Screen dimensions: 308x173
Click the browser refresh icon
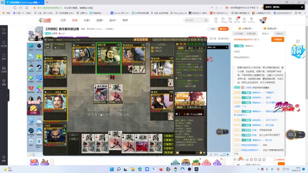(15, 8)
